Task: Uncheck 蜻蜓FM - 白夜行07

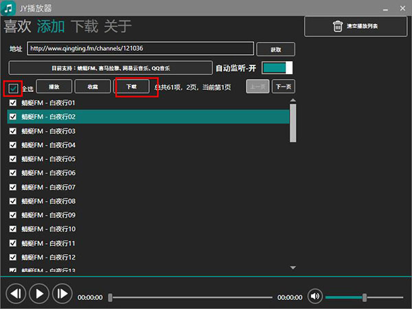Action: [x=13, y=187]
